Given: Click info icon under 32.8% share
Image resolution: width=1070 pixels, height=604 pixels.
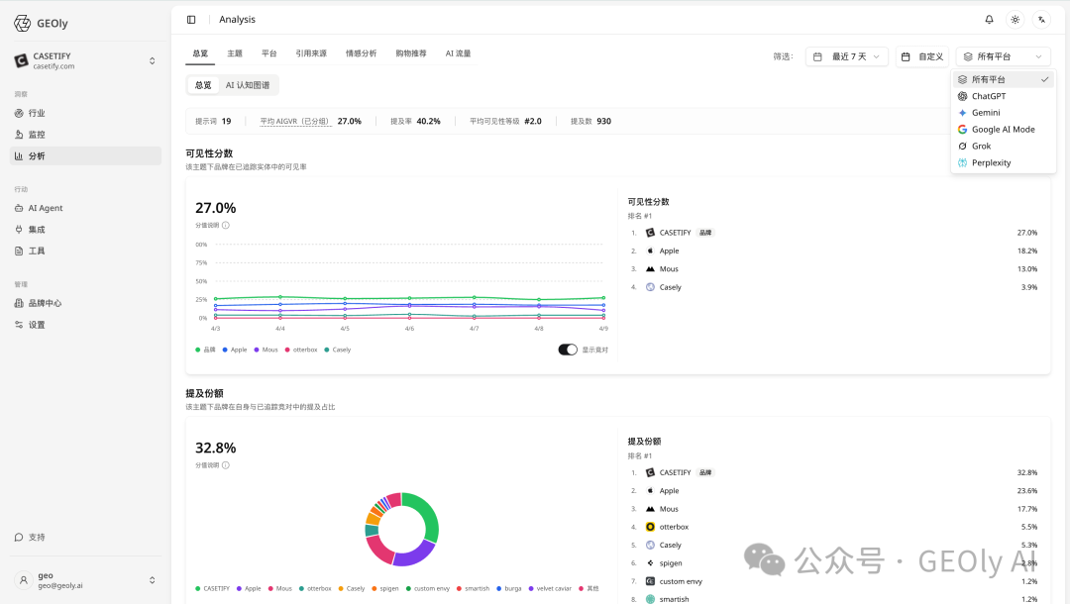Looking at the screenshot, I should pyautogui.click(x=226, y=465).
